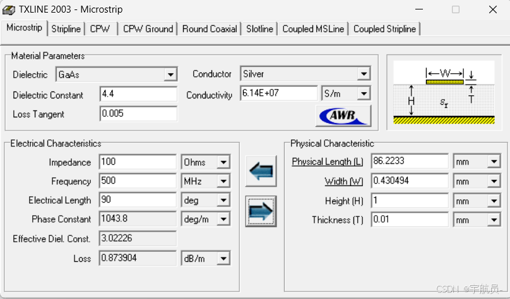Image resolution: width=510 pixels, height=299 pixels.
Task: Click the right arrow analyze button
Action: point(261,211)
